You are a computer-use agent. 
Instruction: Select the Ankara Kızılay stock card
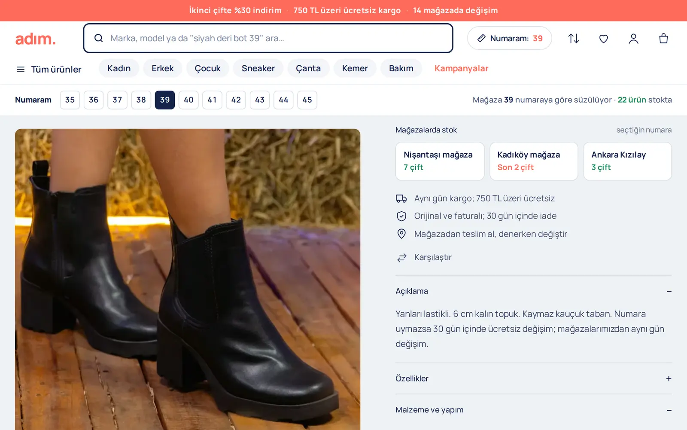click(x=627, y=161)
